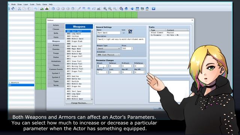Click the Zoom Out magnifier icon
Screen dimensions: 240x135
[x=110, y=9]
